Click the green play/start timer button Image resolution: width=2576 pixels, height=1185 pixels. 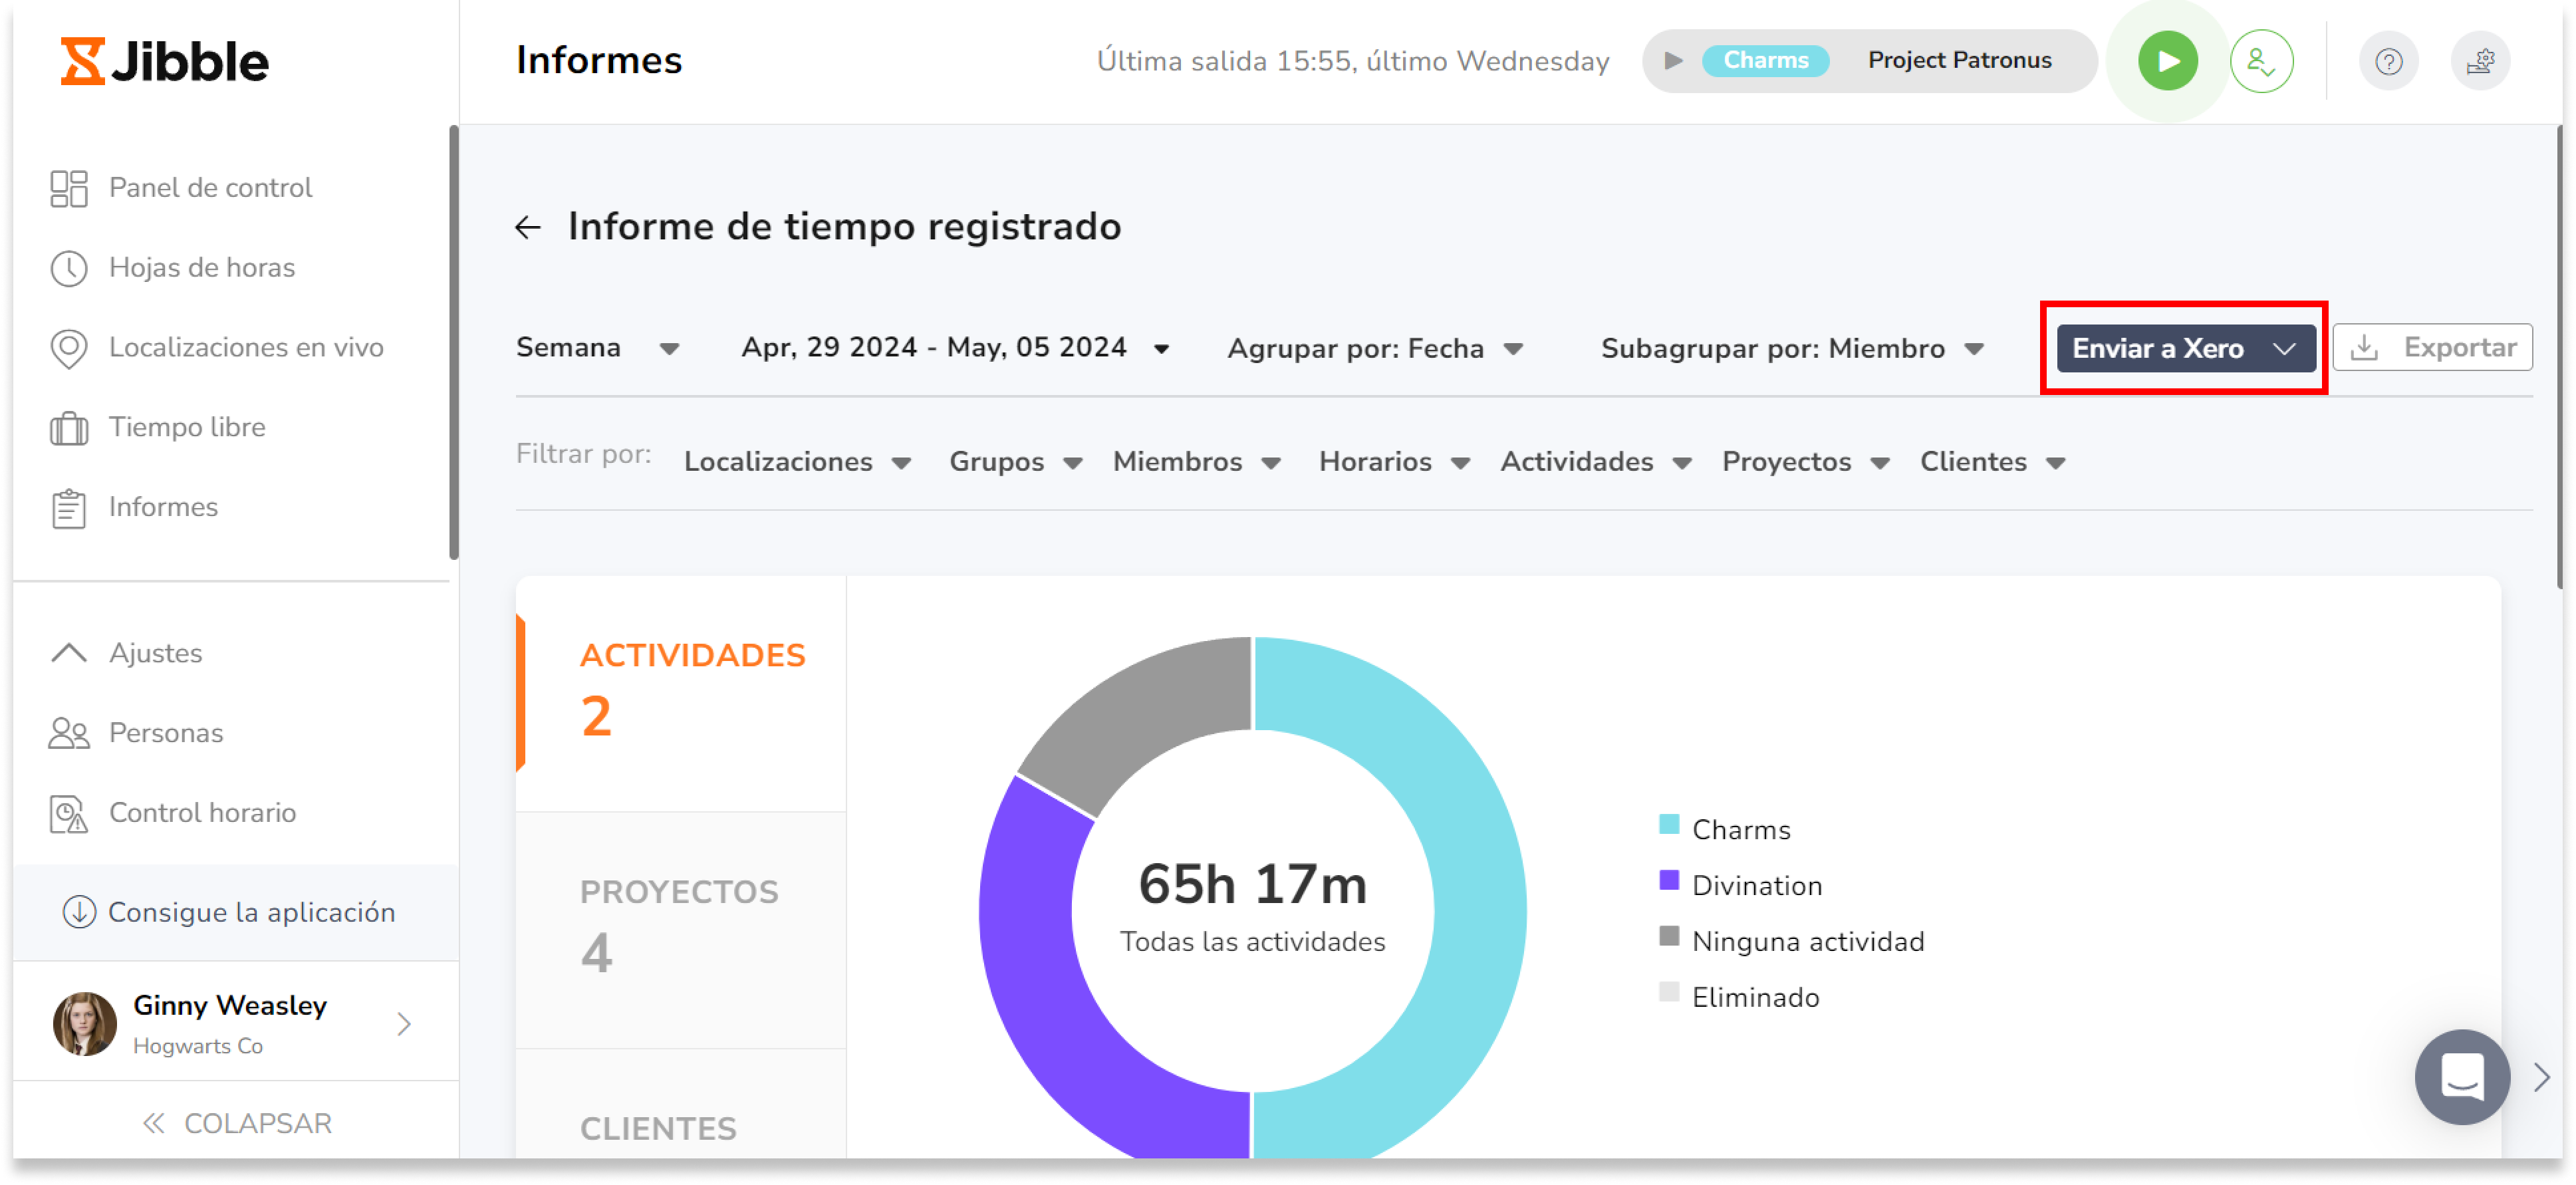[x=2167, y=61]
